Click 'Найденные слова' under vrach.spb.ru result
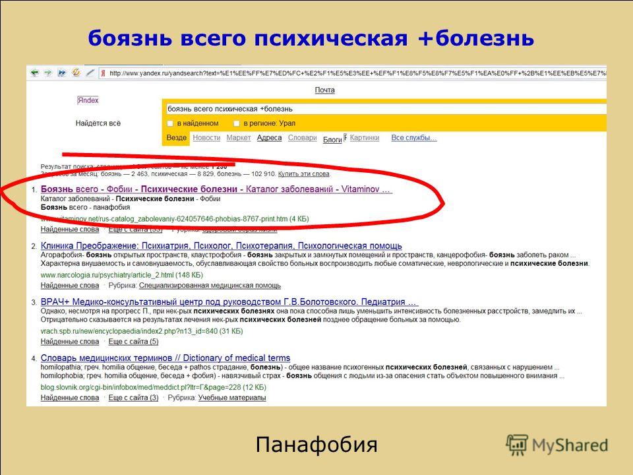Viewport: 633px width, 475px height. pyautogui.click(x=70, y=342)
